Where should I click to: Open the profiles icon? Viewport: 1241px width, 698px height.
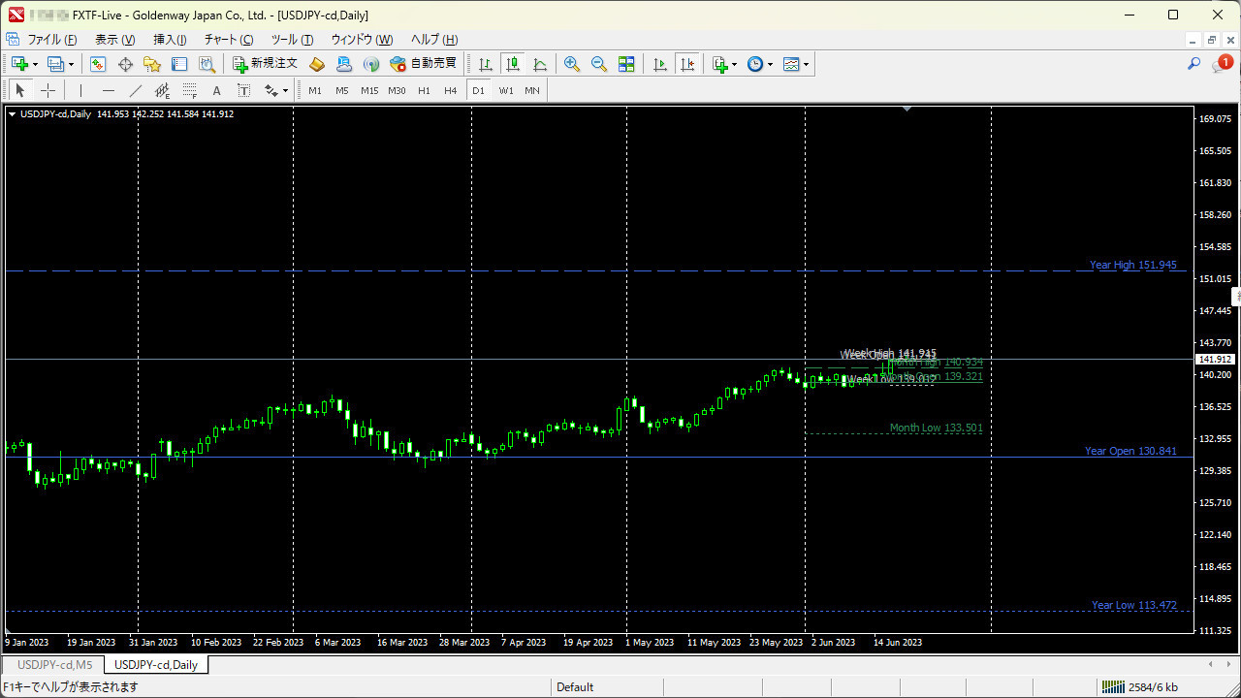point(55,64)
